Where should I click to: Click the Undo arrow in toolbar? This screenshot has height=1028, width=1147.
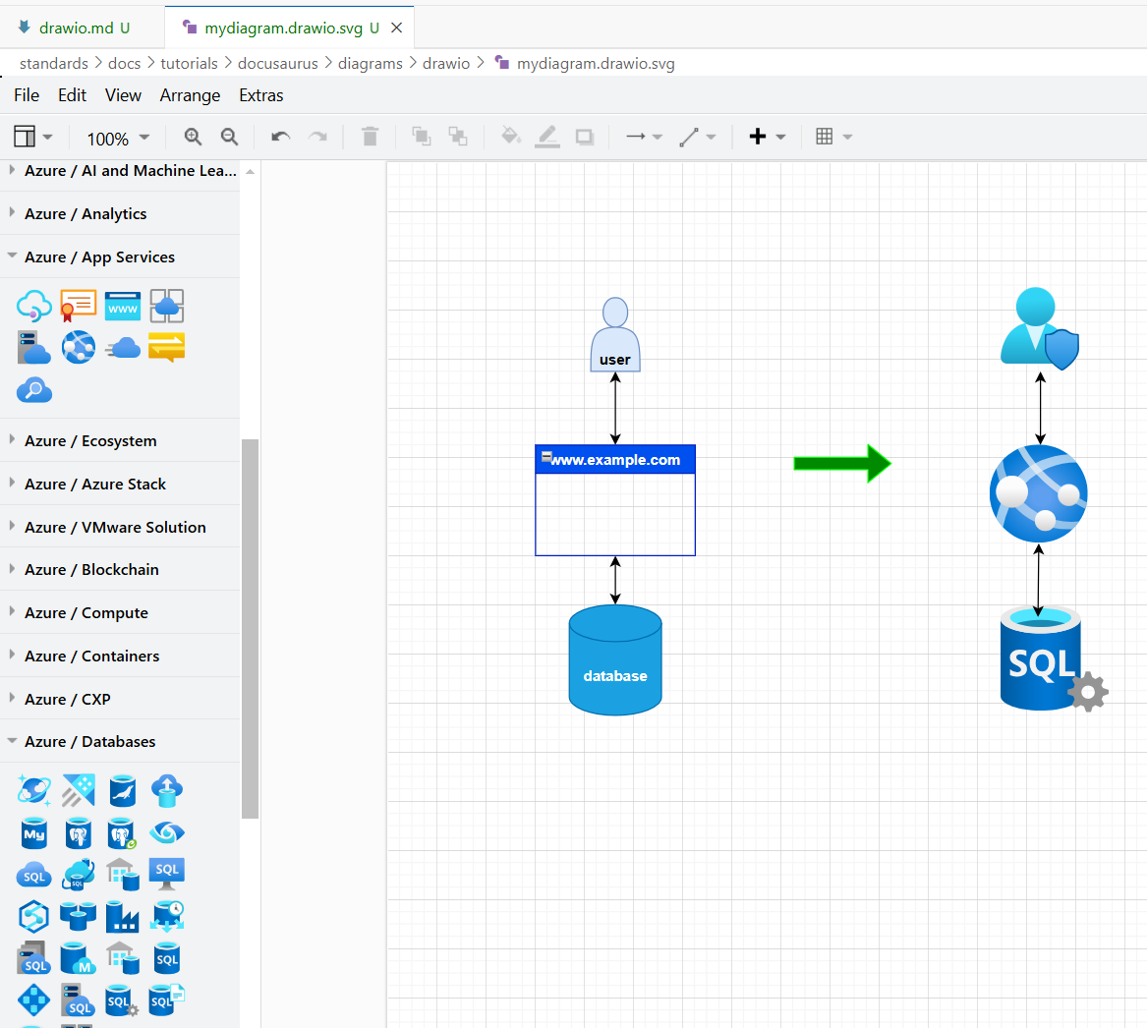pos(281,137)
